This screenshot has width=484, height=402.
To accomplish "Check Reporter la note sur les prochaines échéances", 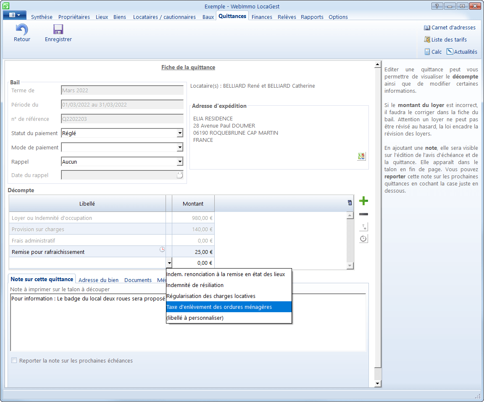I will pyautogui.click(x=14, y=360).
